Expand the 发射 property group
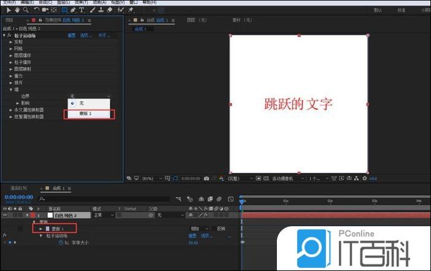The width and height of the screenshot is (431, 271). click(10, 42)
